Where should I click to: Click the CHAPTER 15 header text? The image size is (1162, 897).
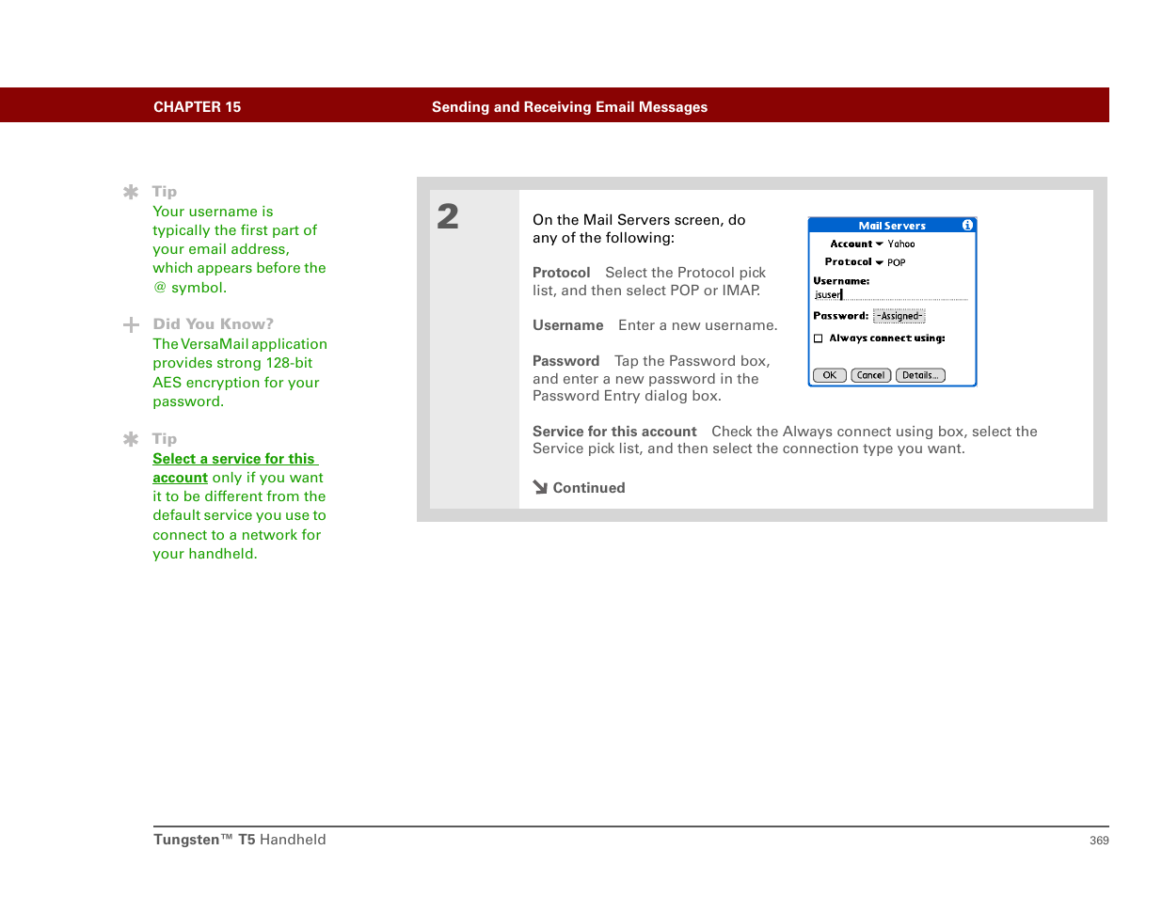coord(198,107)
